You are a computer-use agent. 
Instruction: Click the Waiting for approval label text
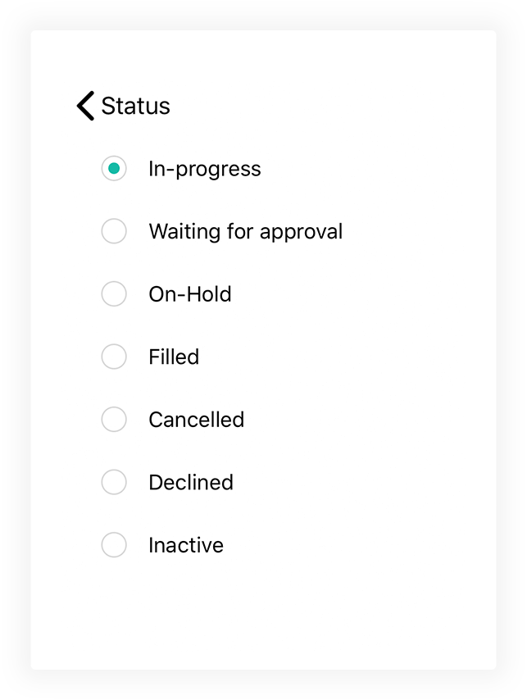245,231
